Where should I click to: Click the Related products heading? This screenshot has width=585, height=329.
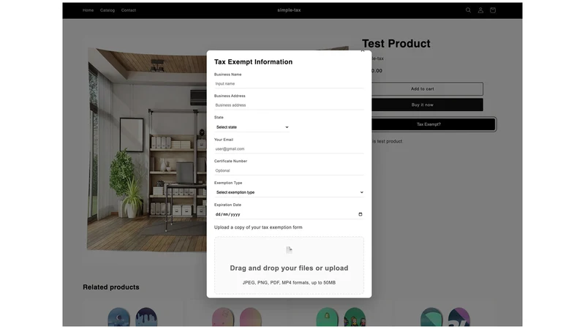coord(111,287)
